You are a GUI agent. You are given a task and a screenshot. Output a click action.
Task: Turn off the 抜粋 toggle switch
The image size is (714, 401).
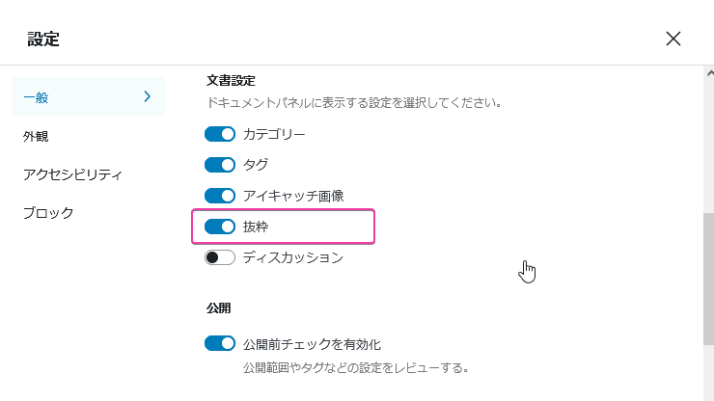click(220, 227)
